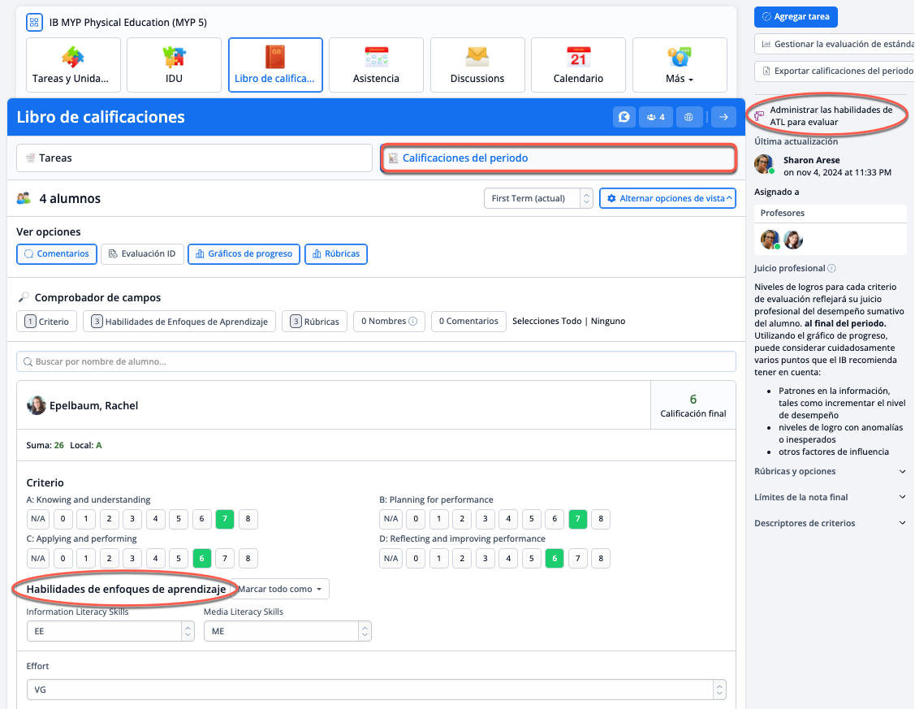Click the Agregar tarea button
The height and width of the screenshot is (709, 915).
click(x=795, y=16)
